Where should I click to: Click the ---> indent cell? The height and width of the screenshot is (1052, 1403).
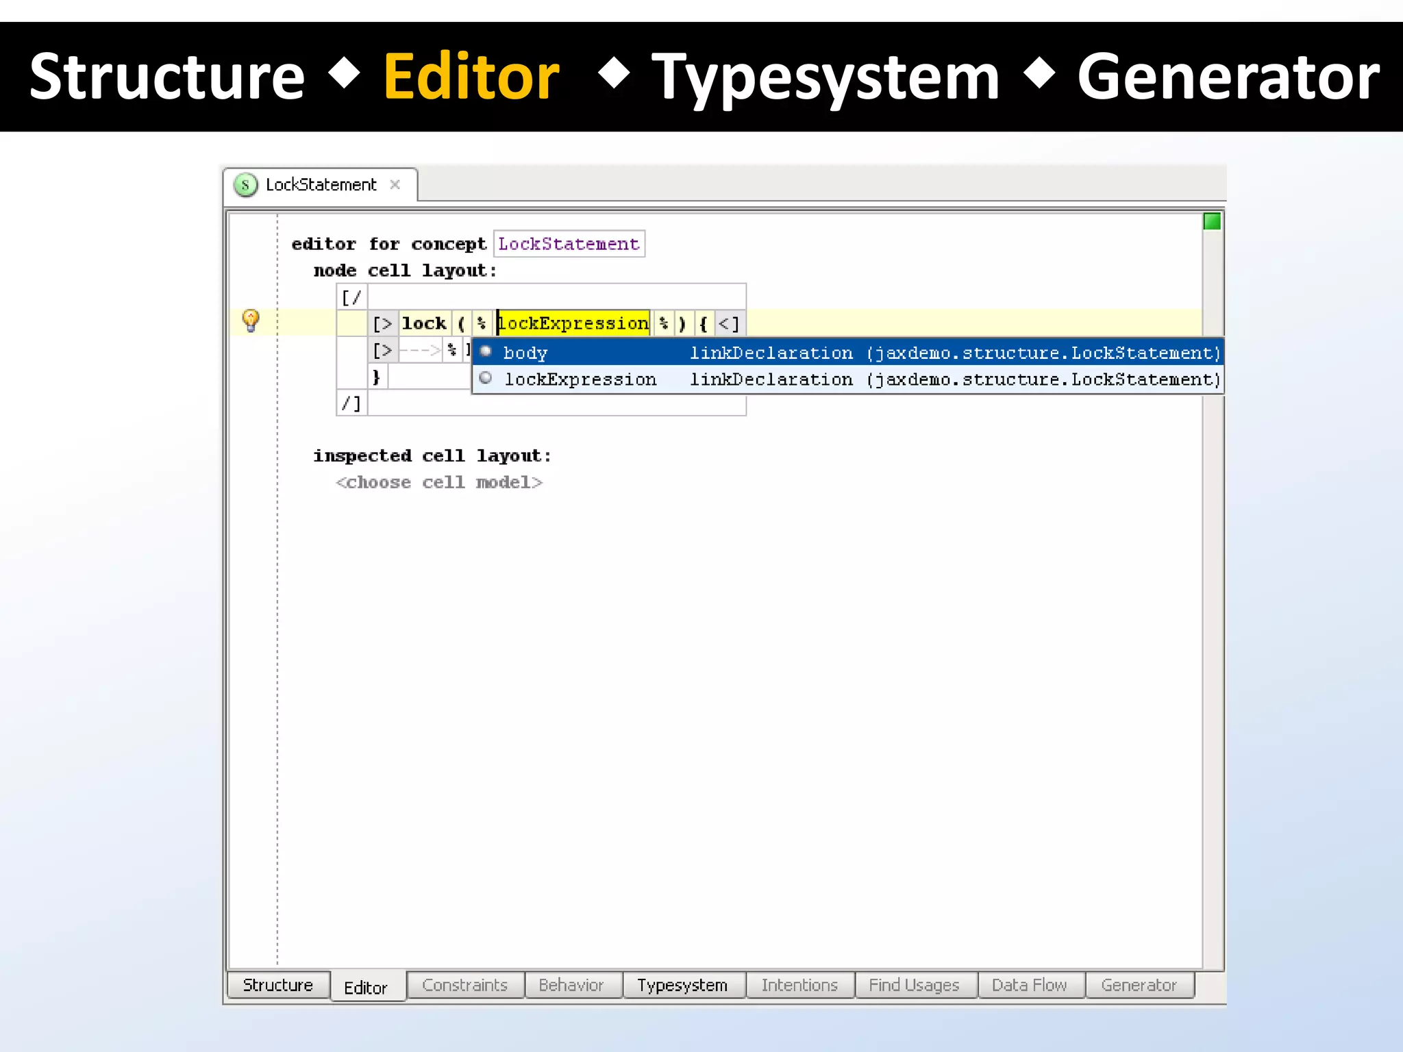point(419,350)
